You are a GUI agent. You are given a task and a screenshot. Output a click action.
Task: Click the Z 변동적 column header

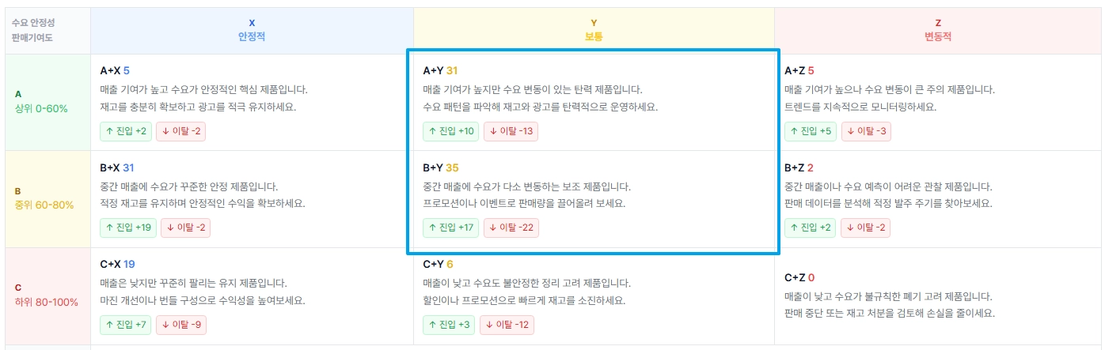(937, 30)
